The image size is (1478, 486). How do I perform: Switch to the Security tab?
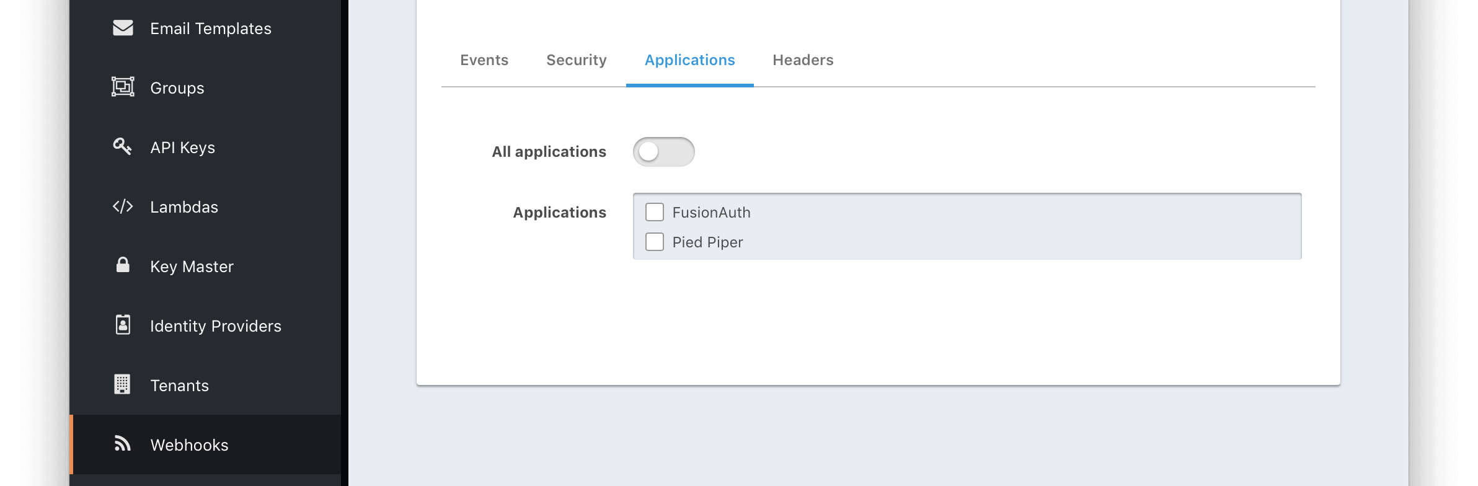577,60
